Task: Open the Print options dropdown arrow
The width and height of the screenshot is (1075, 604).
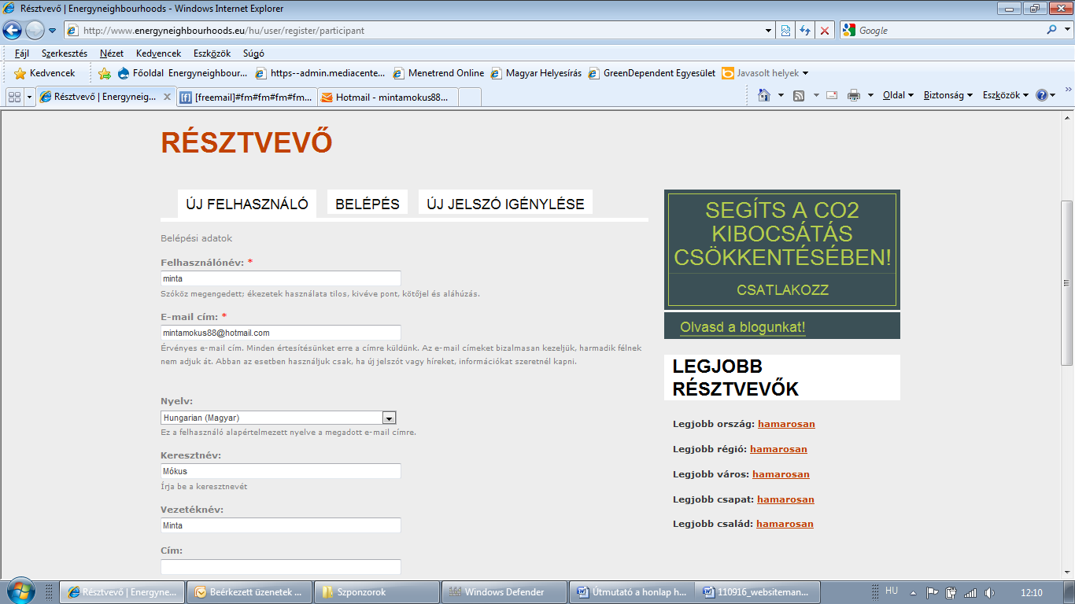Action: pyautogui.click(x=870, y=95)
